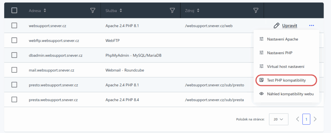
Task: Click page number 1 button
Action: point(306,119)
